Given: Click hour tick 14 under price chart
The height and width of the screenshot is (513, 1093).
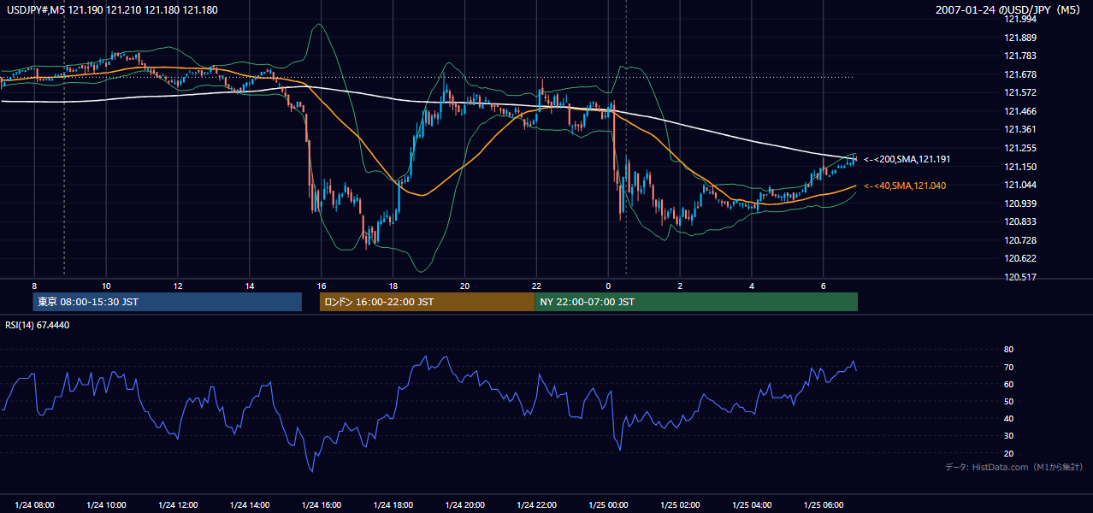Looking at the screenshot, I should 250,286.
